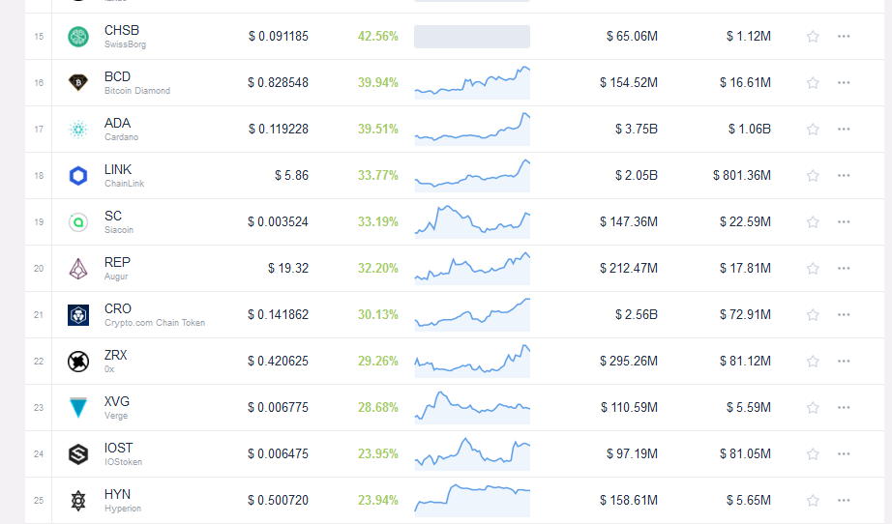View the Verge XVG sparkline chart
The height and width of the screenshot is (524, 892).
pyautogui.click(x=472, y=408)
